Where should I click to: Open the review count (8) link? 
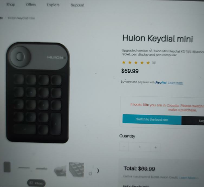[x=154, y=63]
